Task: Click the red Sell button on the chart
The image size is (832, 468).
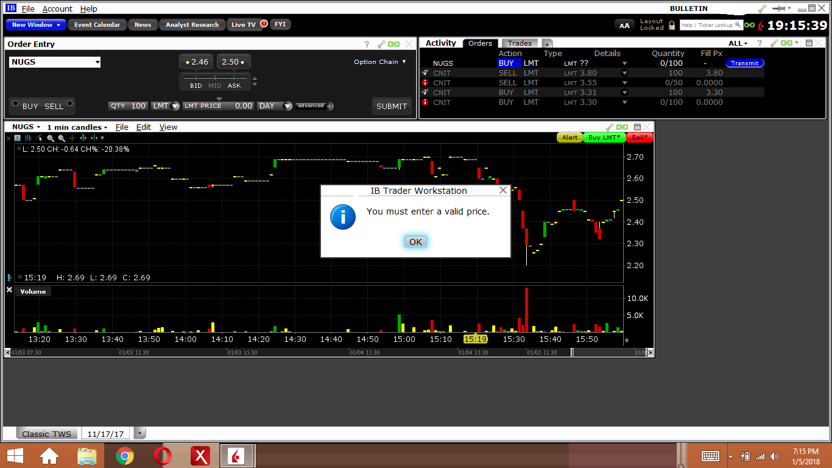Action: point(640,138)
